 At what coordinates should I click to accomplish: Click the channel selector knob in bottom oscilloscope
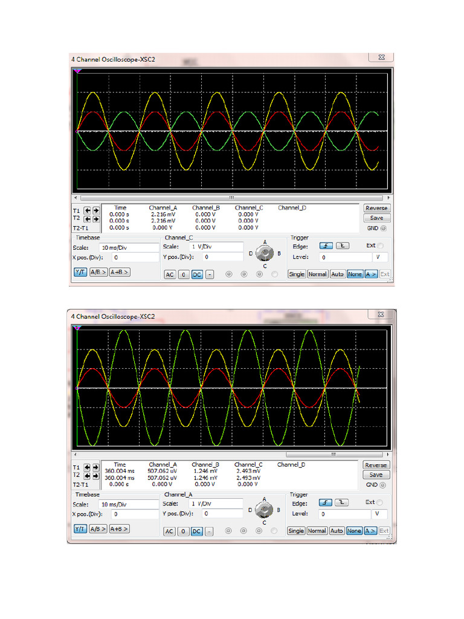[264, 511]
